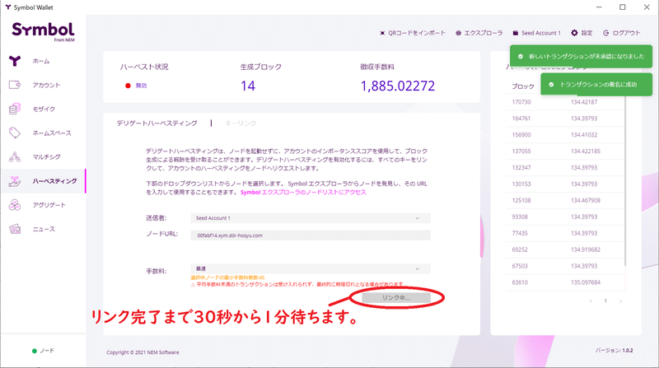Select block row 132347
The width and height of the screenshot is (659, 368).
[565, 168]
